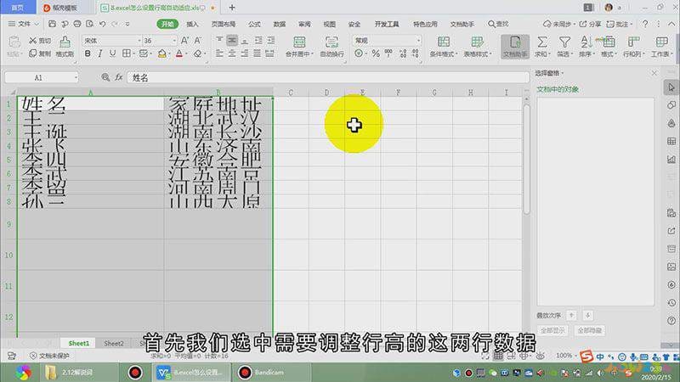
Task: Click the 全部隐藏 button in selection pane
Action: pyautogui.click(x=589, y=330)
